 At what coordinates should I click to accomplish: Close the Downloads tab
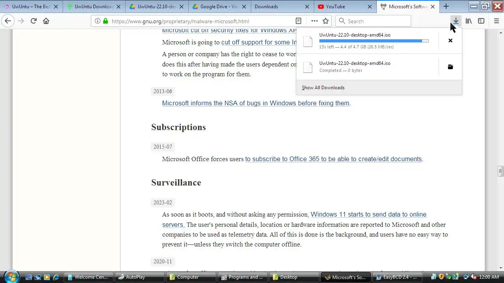(307, 7)
